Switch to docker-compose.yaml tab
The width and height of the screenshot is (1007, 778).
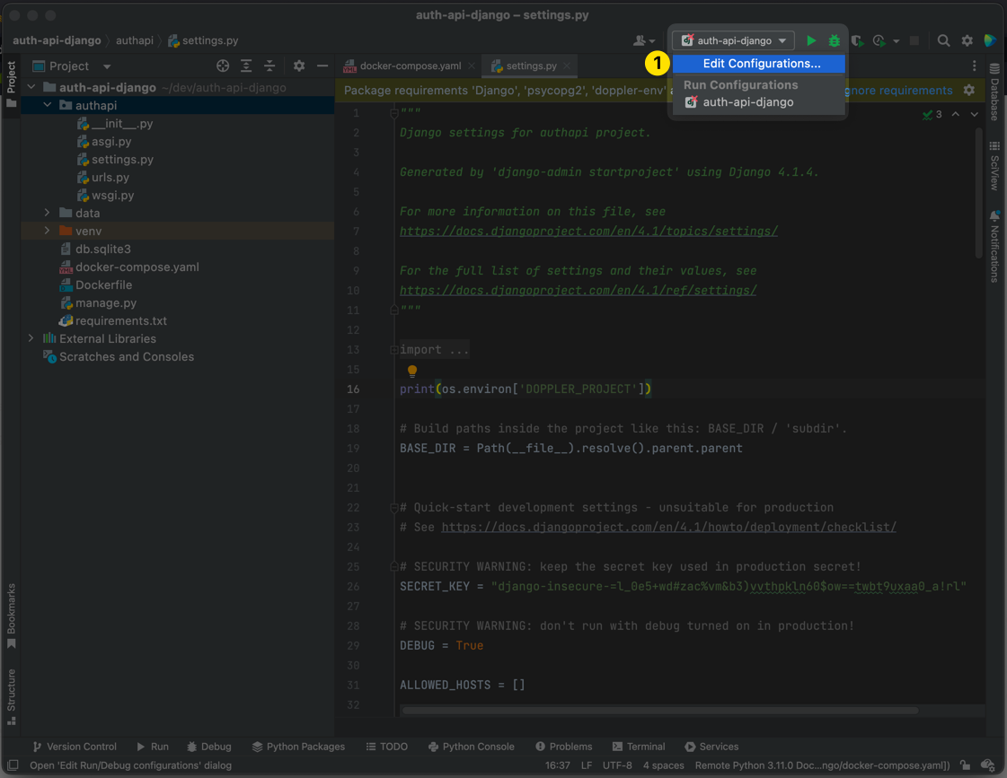(x=410, y=66)
